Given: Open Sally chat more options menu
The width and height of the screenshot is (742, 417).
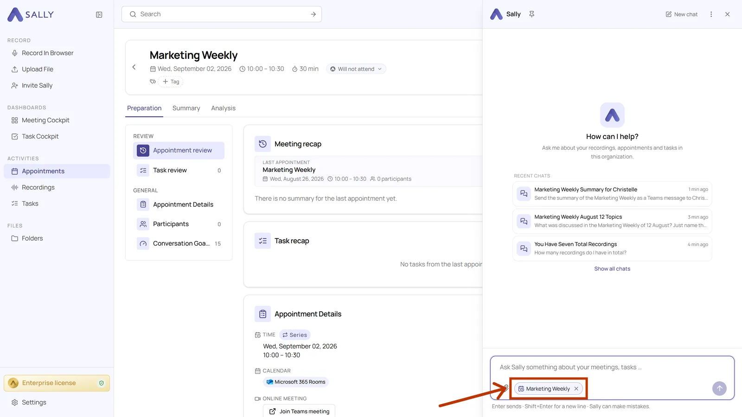Looking at the screenshot, I should coord(711,14).
